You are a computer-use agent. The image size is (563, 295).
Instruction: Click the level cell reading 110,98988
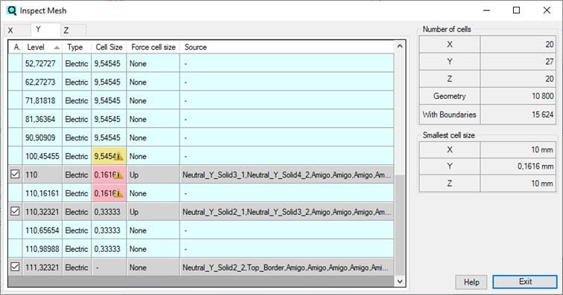coord(42,249)
